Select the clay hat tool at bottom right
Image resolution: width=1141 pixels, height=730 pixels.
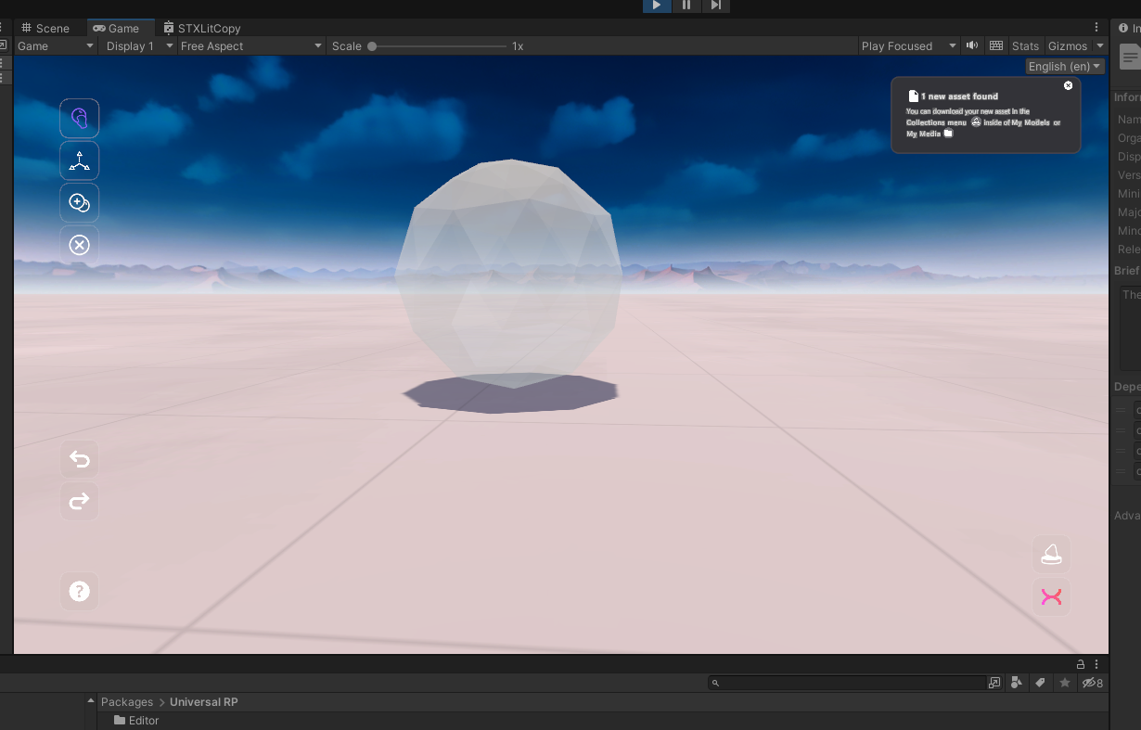1051,554
